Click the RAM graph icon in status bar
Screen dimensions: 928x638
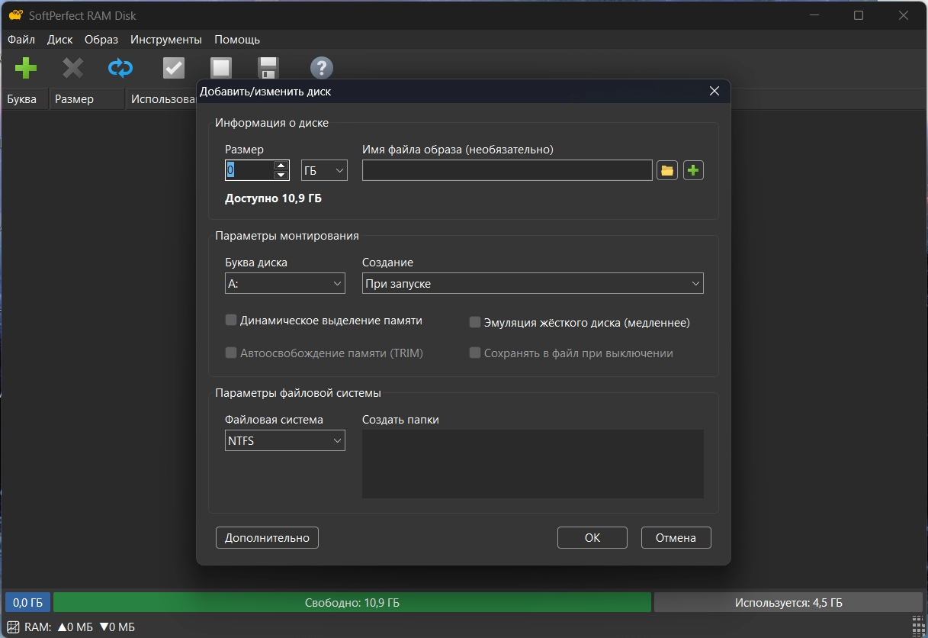point(13,627)
